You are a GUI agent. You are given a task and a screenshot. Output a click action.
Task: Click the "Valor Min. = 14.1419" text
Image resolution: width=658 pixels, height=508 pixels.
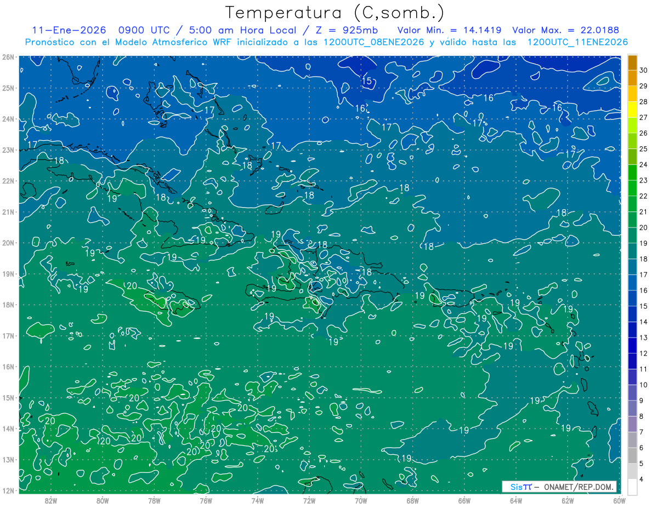pos(449,30)
